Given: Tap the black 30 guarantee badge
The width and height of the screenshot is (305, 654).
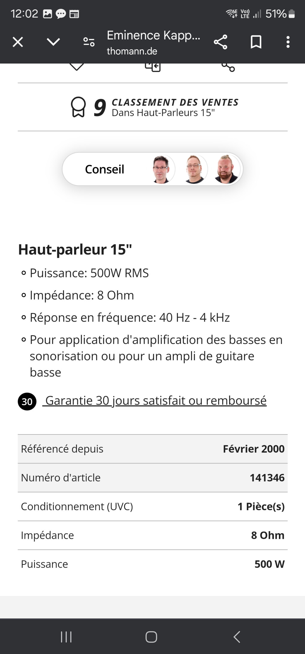Looking at the screenshot, I should click(x=27, y=402).
